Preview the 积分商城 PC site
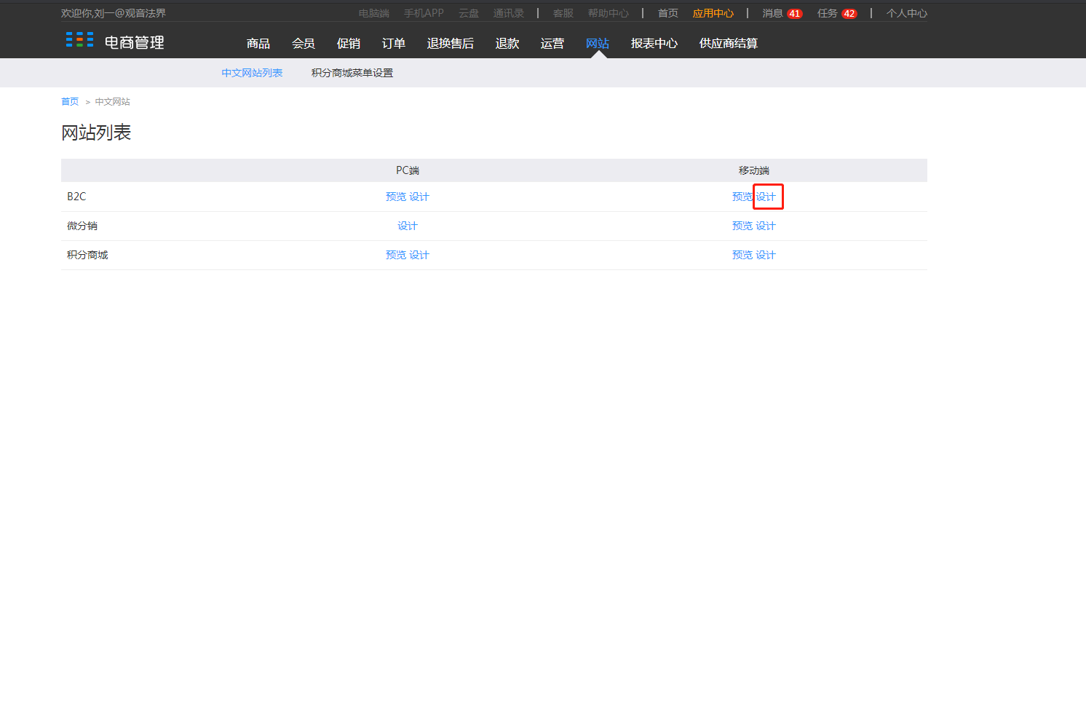Viewport: 1086px width, 707px height. (396, 255)
